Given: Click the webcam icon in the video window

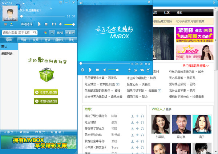Looking at the screenshot, I should pos(129,70).
